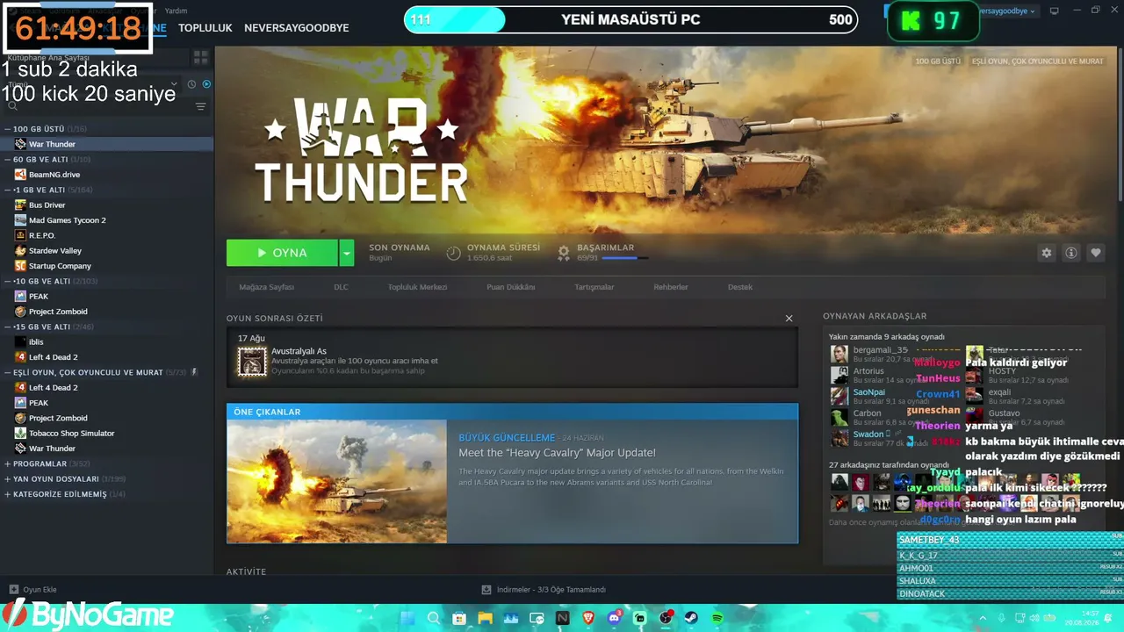
Task: Sort library by recent clock icon
Action: [x=191, y=84]
